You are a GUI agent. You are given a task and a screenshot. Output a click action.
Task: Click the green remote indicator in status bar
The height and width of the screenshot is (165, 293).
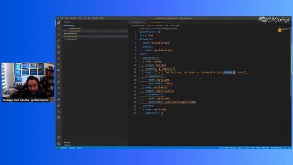[x=58, y=148]
